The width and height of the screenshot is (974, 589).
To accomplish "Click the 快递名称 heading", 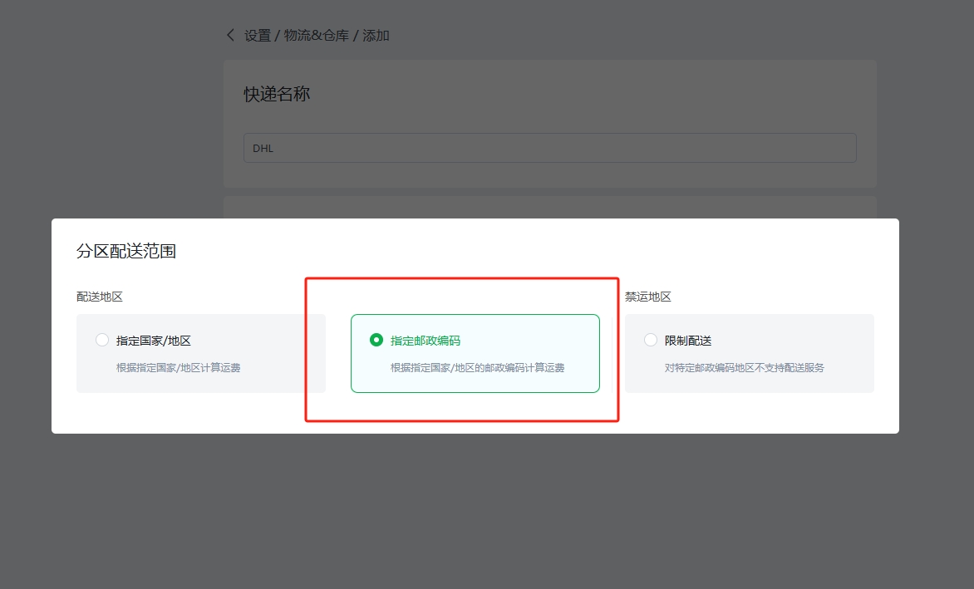I will [x=277, y=94].
